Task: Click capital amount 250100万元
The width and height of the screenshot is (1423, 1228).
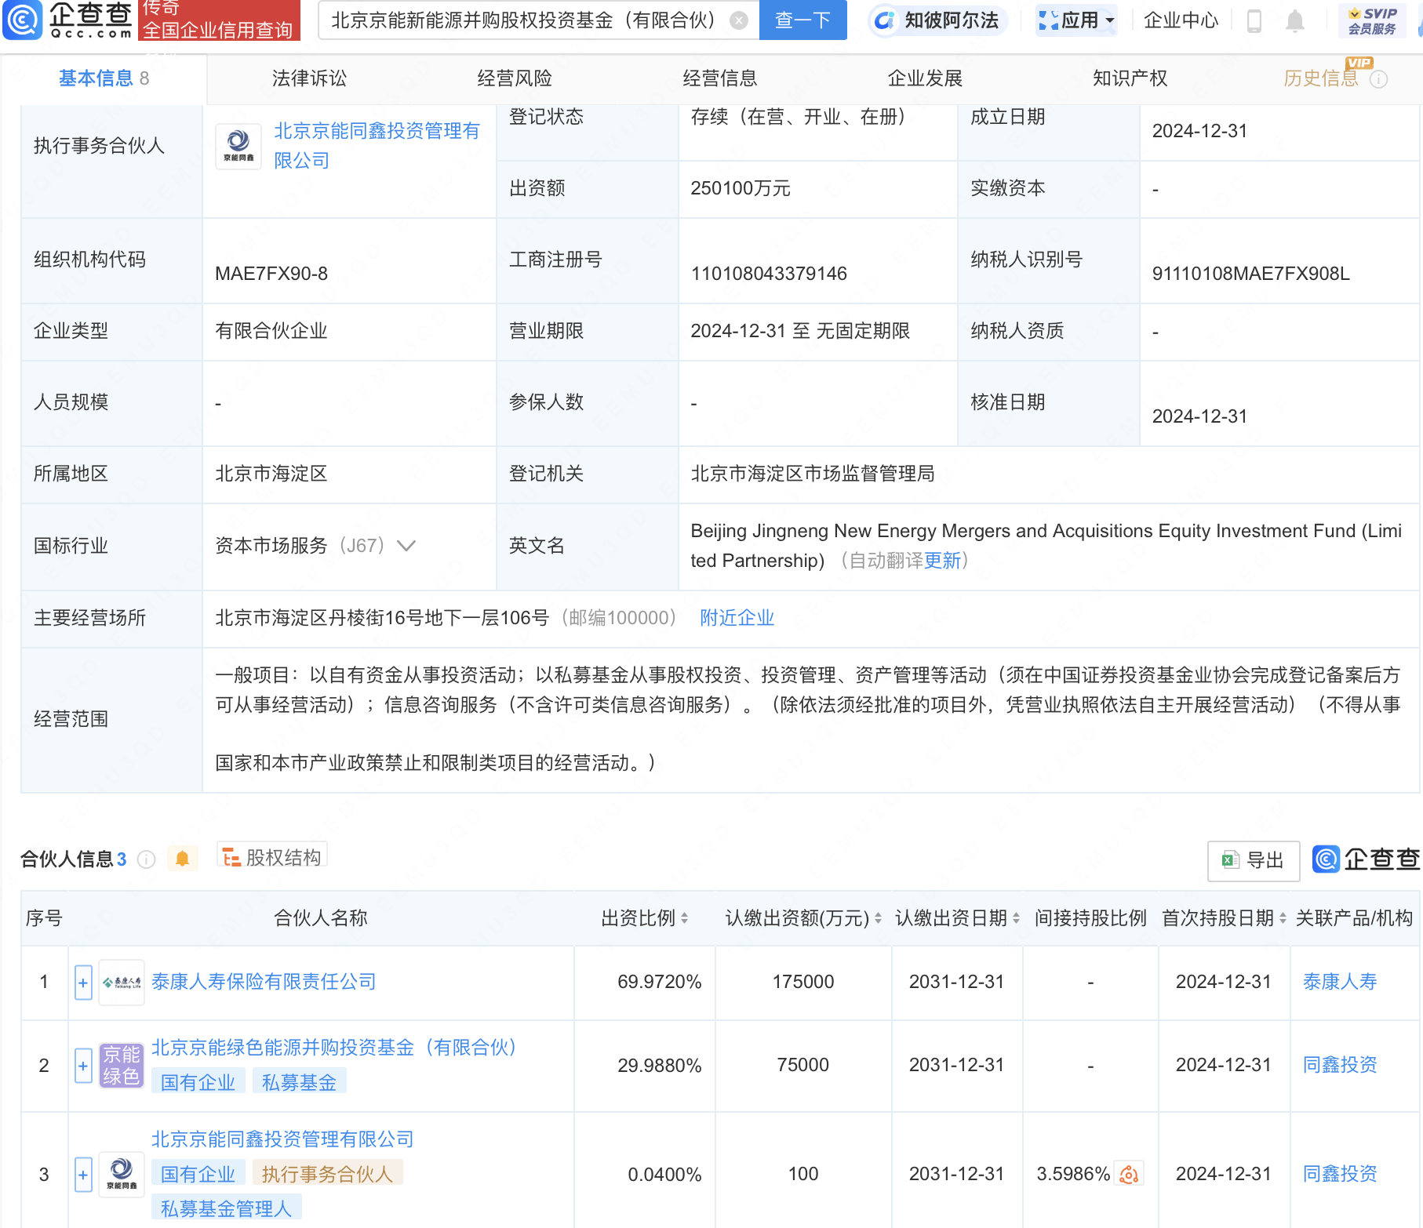Action: point(741,188)
